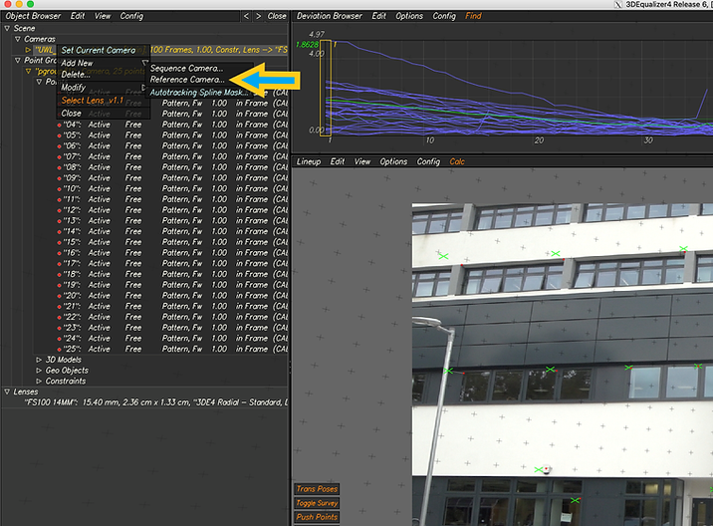713x526 pixels.
Task: Click frame 1 marker in deviation graph
Action: [x=325, y=88]
